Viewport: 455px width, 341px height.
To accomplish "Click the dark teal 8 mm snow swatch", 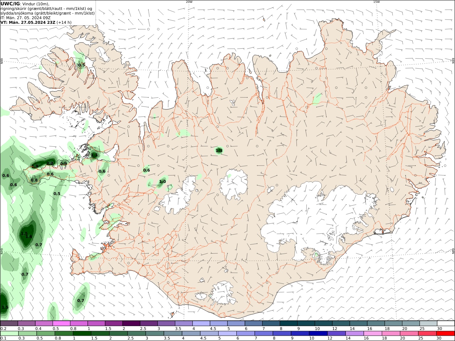I will (289, 324).
